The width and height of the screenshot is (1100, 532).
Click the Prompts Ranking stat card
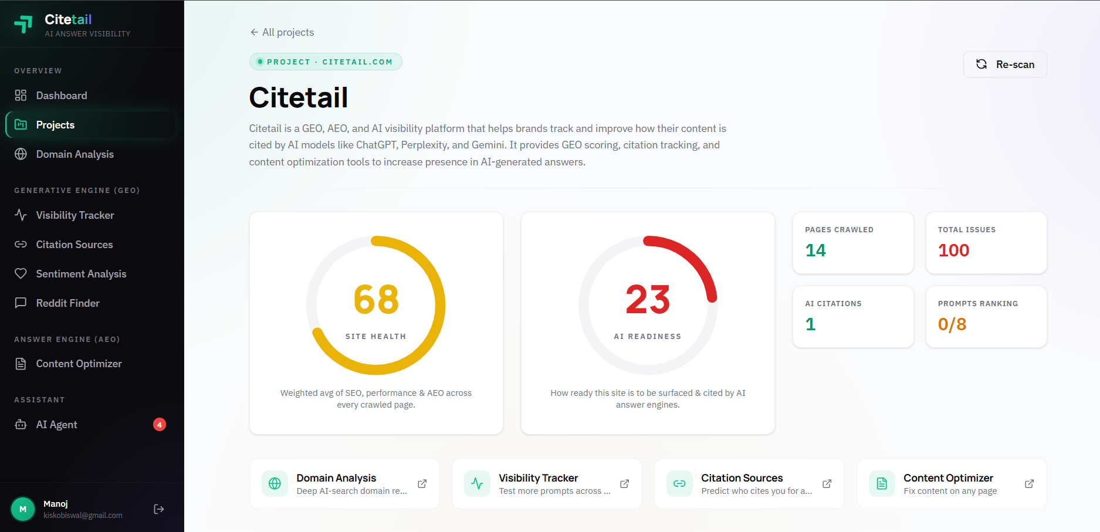(x=986, y=317)
